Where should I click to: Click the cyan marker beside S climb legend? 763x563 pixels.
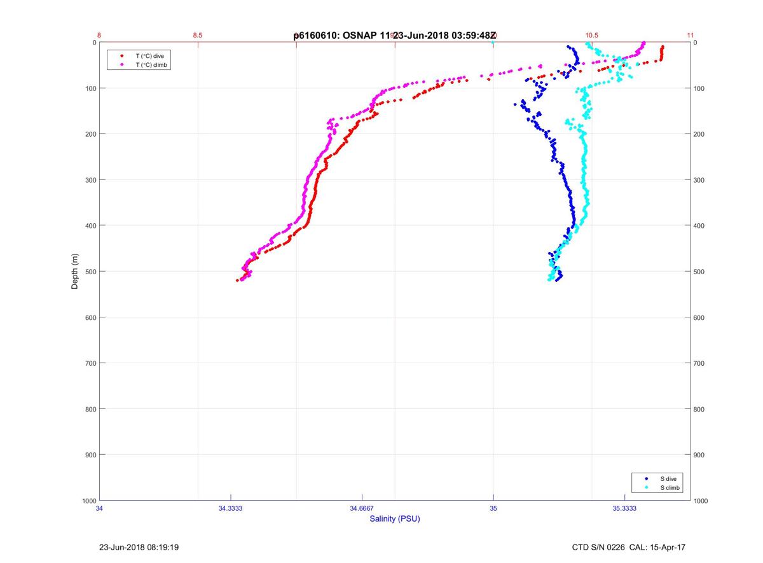click(646, 487)
